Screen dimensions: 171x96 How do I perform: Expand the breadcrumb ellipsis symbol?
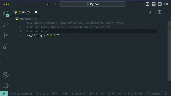36,19
